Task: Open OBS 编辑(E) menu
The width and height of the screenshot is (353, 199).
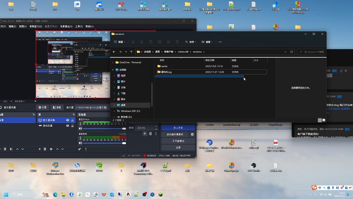Action: pyautogui.click(x=12, y=27)
